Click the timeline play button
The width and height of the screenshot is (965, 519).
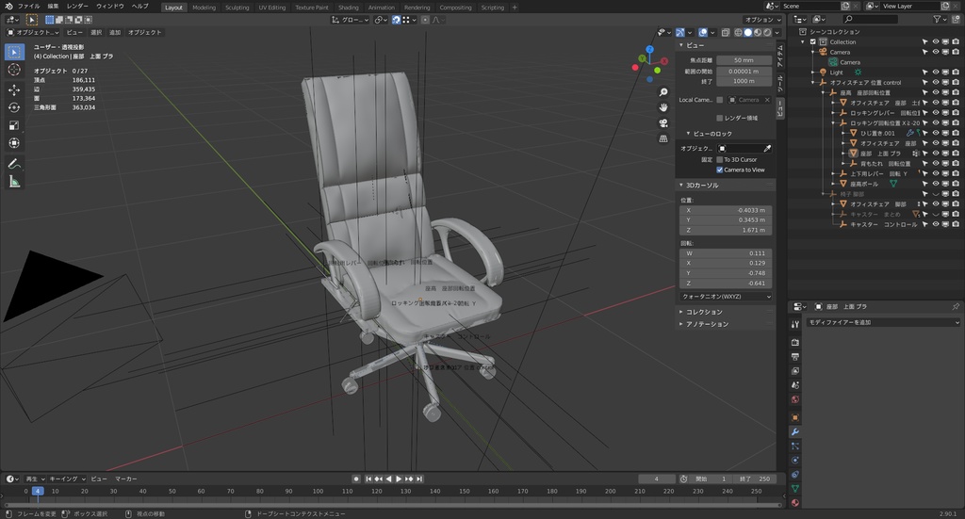click(x=399, y=478)
